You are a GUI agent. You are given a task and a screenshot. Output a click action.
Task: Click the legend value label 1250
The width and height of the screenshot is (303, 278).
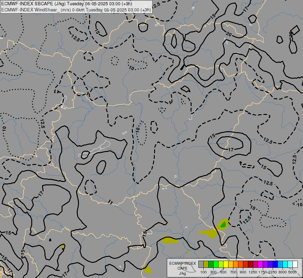click(x=253, y=272)
